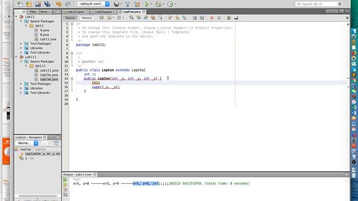Click Start Macro Recording red icon

[211, 18]
